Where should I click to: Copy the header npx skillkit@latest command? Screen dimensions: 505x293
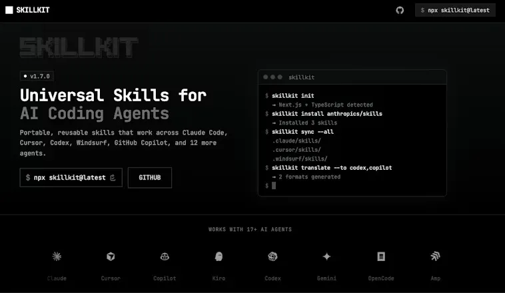455,10
